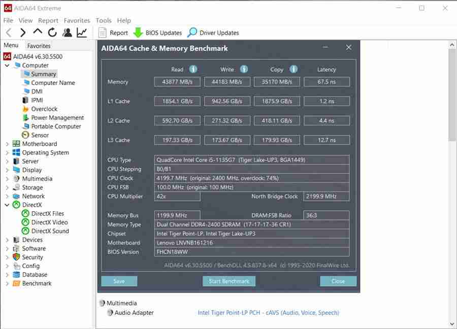
Task: Click the Back navigation arrow
Action: tap(9, 32)
